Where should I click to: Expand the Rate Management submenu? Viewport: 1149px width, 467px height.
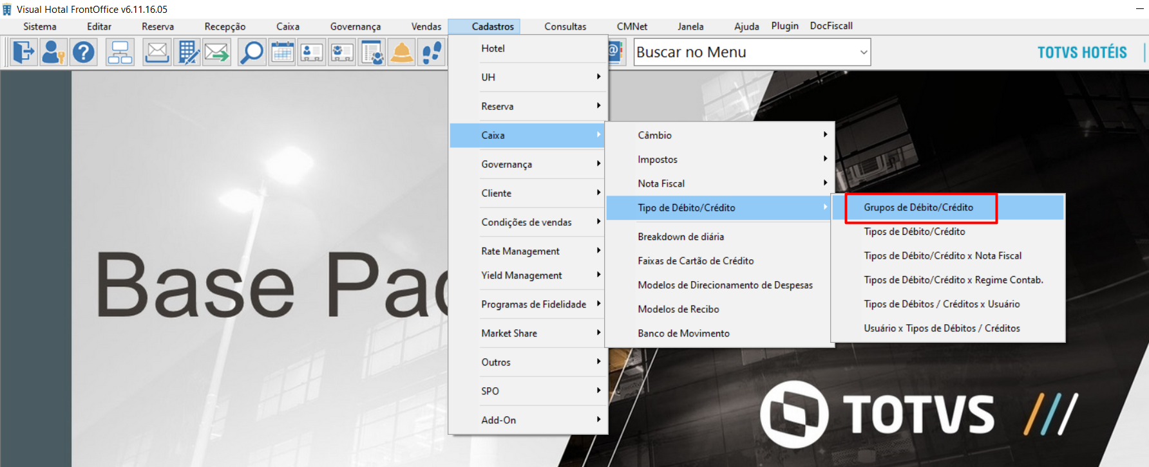pyautogui.click(x=528, y=251)
